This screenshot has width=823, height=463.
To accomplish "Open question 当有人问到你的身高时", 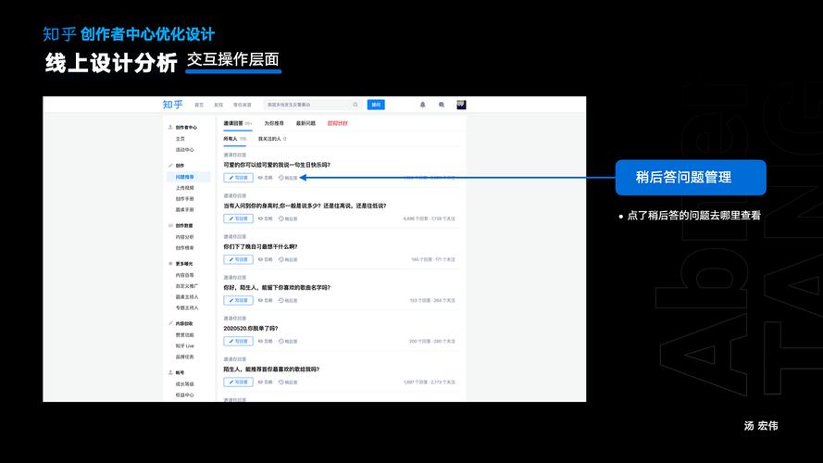I will click(x=305, y=206).
